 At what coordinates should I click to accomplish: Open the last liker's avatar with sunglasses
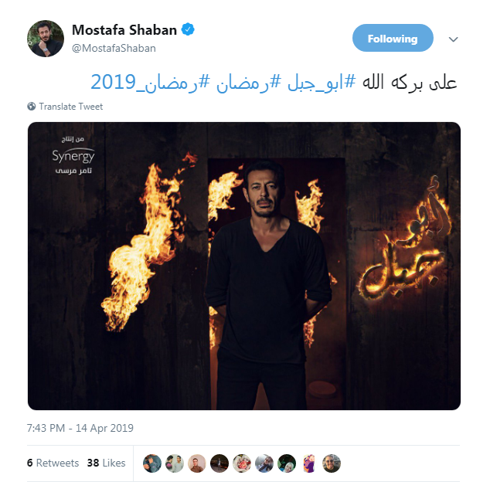tap(332, 463)
